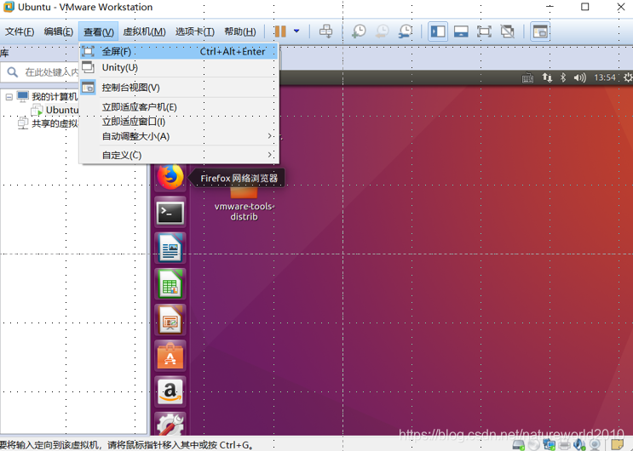Open the 帮助(H) menu
The height and width of the screenshot is (451, 633).
[240, 31]
